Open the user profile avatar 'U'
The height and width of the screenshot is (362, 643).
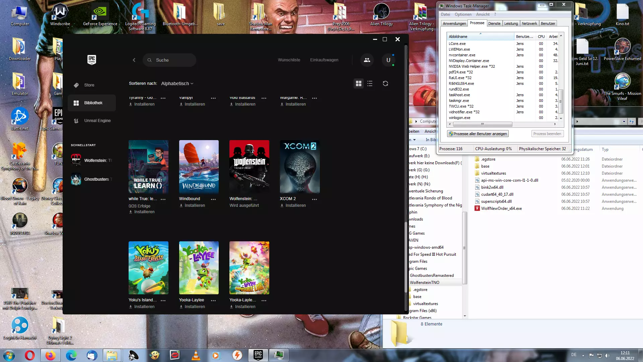(x=388, y=60)
